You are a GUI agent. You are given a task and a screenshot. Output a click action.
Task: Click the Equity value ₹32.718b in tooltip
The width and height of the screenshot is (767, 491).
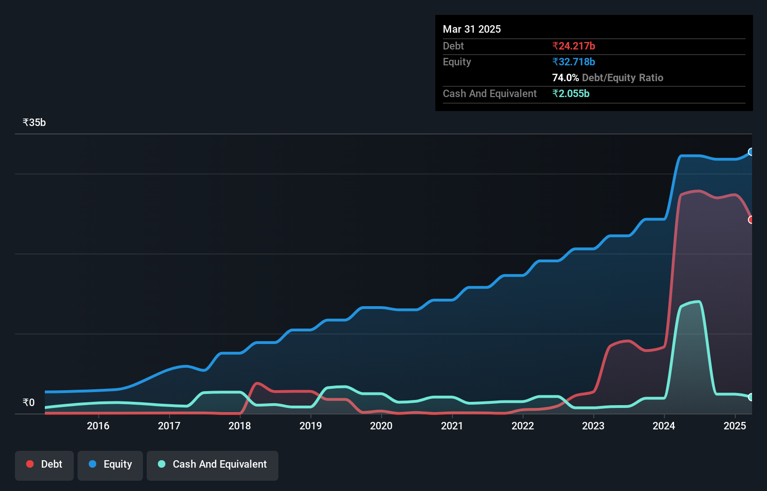(574, 62)
